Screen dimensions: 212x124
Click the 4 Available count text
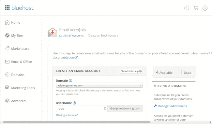pos(164,73)
